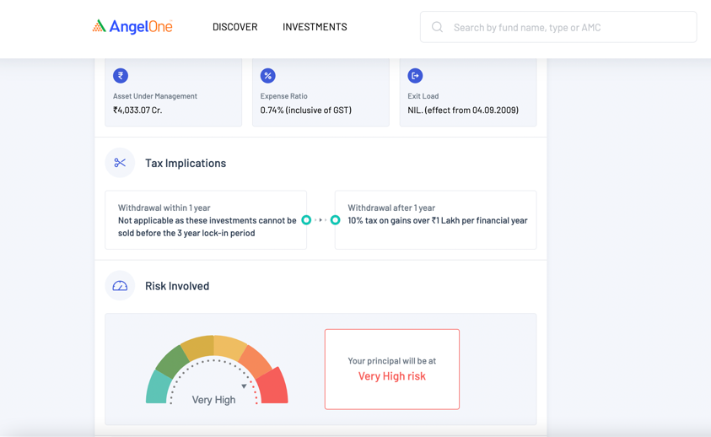The width and height of the screenshot is (711, 437).
Task: Click the Exit Load NIL value card
Action: 467,93
